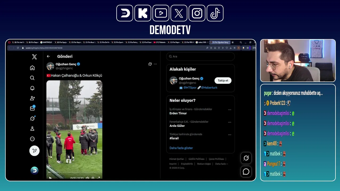
Task: Open the Gizlilik Politikası footer link
Action: 197,159
